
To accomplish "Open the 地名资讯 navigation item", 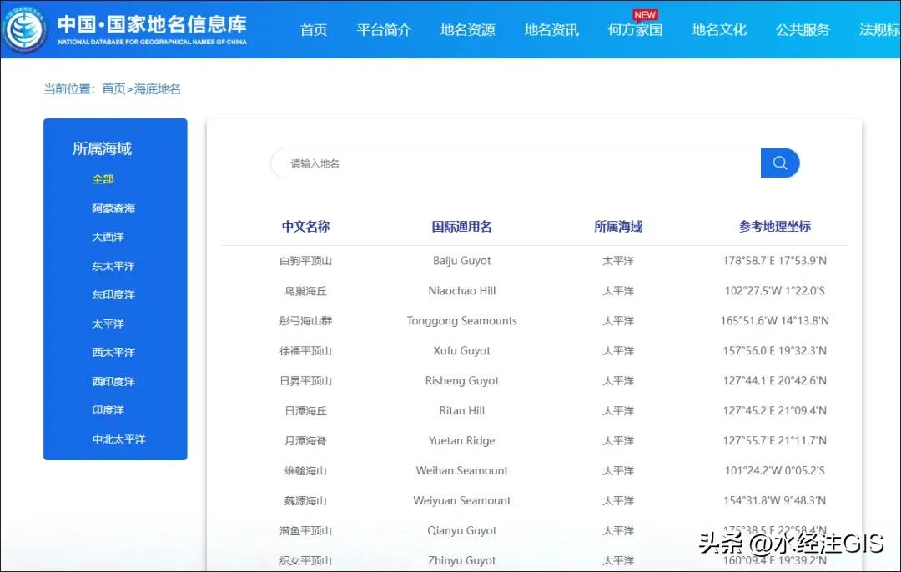I will 551,30.
